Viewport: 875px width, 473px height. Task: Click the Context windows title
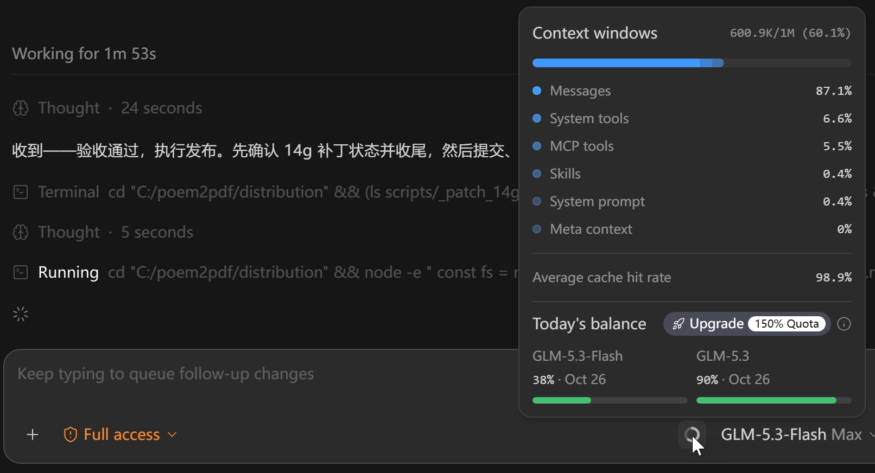595,33
